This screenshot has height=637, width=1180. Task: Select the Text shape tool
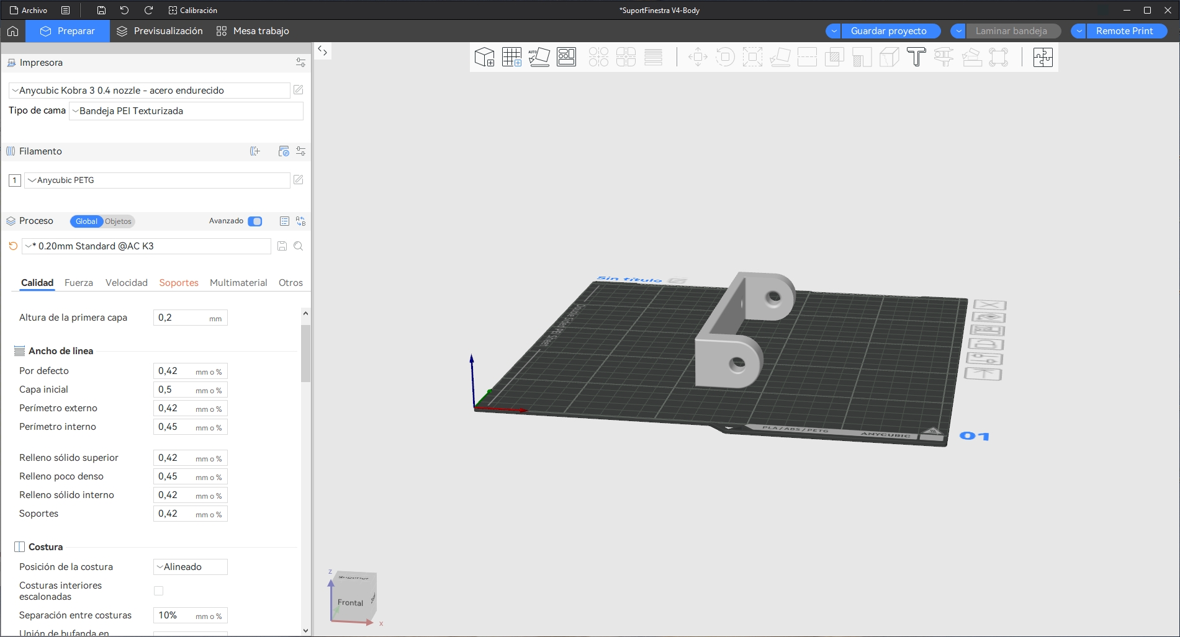[916, 57]
